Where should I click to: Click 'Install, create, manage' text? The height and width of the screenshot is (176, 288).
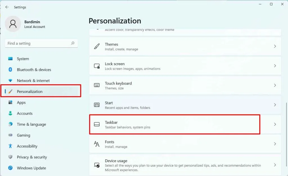click(121, 49)
